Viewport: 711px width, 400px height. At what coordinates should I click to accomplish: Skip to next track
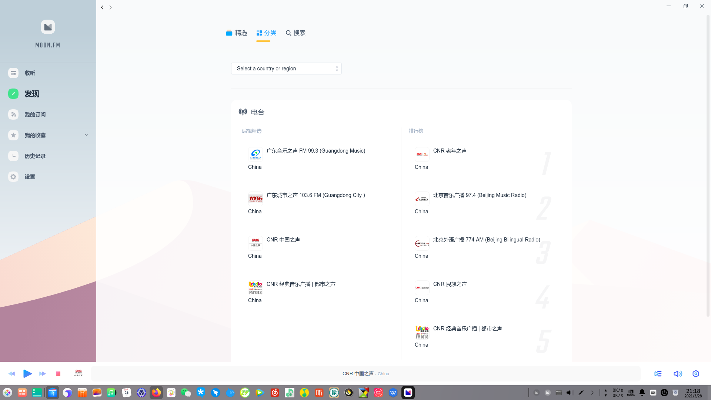43,374
